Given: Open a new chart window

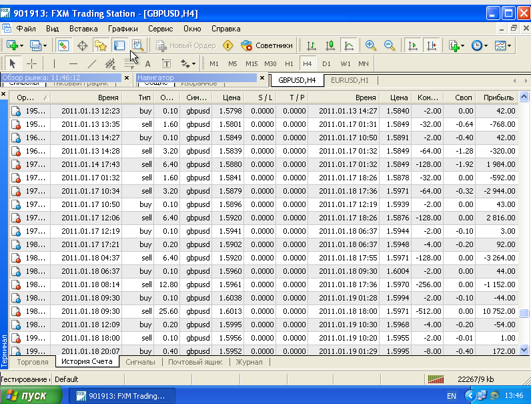Looking at the screenshot, I should 12,45.
